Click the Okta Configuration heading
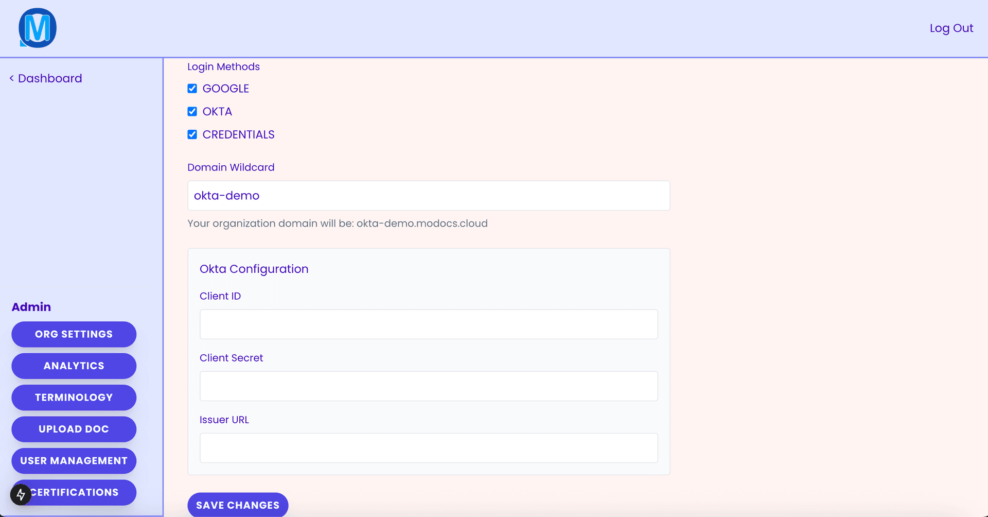The image size is (988, 517). (x=254, y=269)
